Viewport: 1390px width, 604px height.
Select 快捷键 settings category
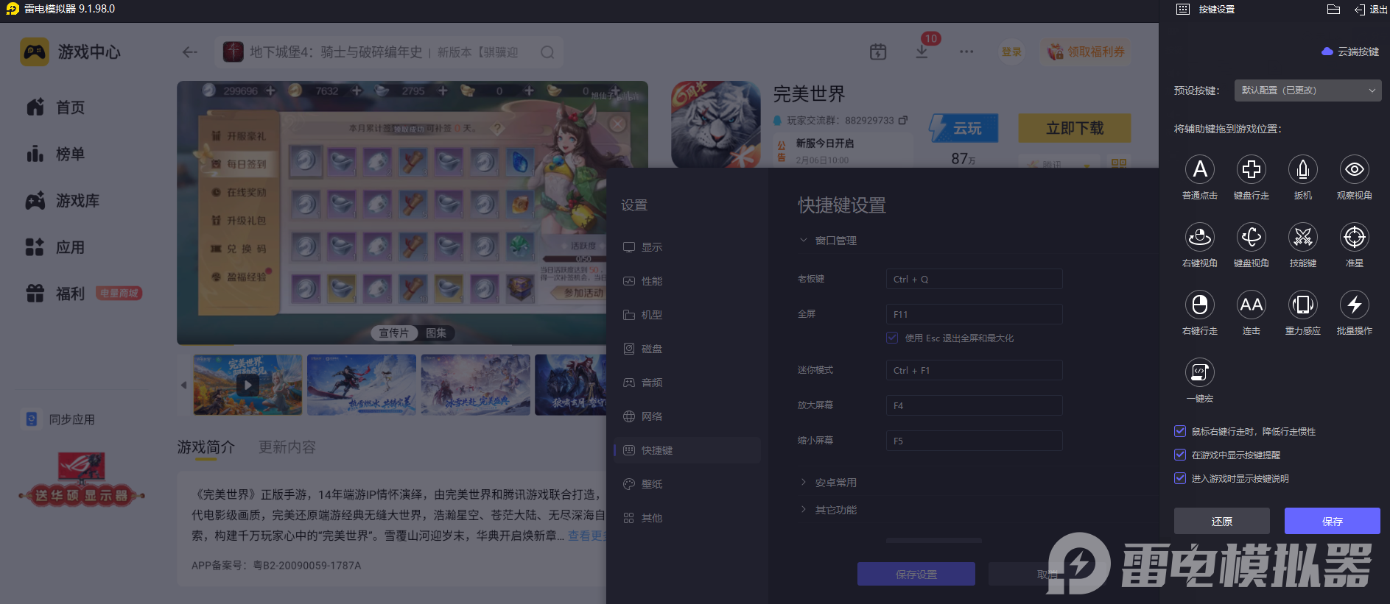(x=687, y=450)
